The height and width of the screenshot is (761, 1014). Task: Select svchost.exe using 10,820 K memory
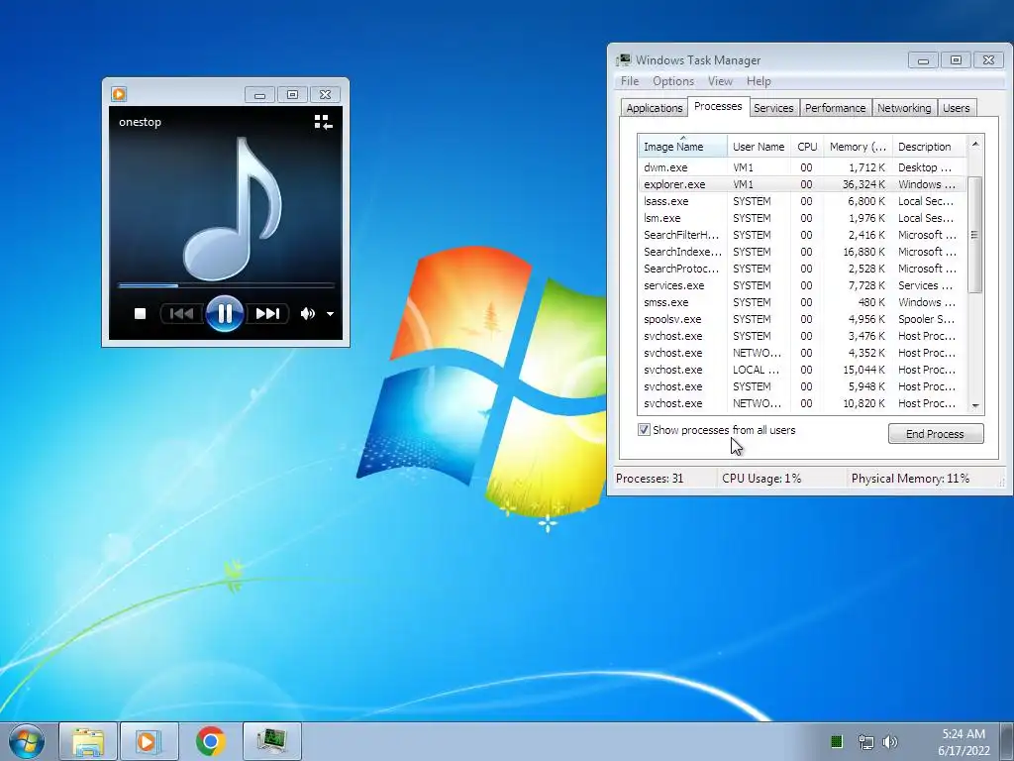802,402
